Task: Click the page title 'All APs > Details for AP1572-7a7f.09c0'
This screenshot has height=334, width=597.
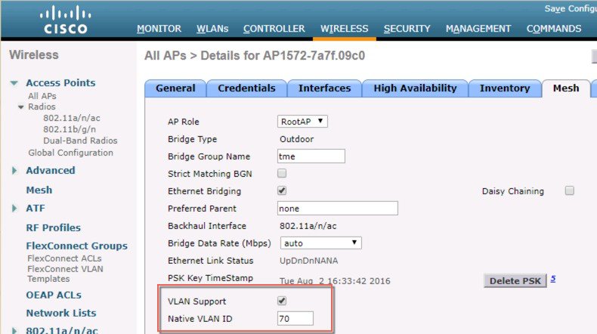Action: coord(255,56)
